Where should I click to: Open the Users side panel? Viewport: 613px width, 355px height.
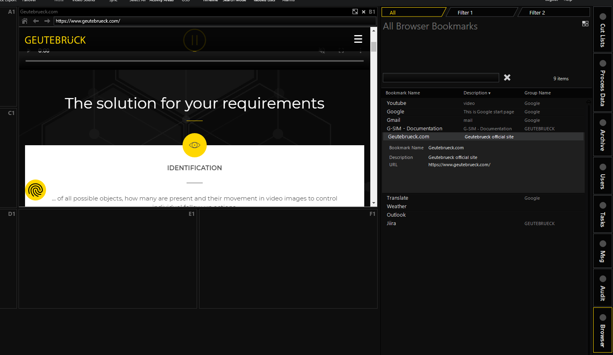[x=603, y=176]
